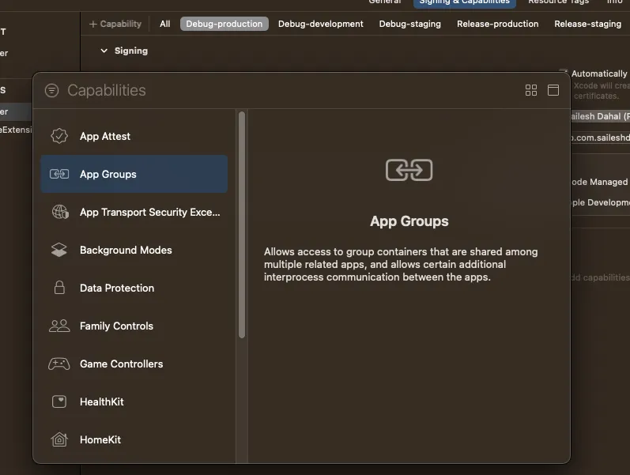Open Signing & Capabilities tab
Viewport: 630px width, 475px height.
pyautogui.click(x=465, y=2)
